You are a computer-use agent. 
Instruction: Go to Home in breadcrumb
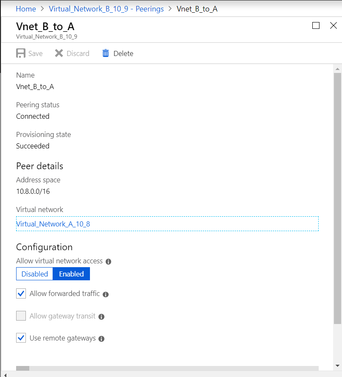point(26,8)
